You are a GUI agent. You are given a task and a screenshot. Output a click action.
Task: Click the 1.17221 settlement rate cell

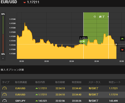[113, 88]
